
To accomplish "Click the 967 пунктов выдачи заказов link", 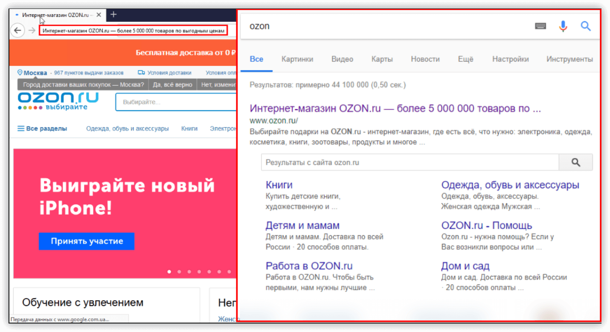I will coord(89,73).
